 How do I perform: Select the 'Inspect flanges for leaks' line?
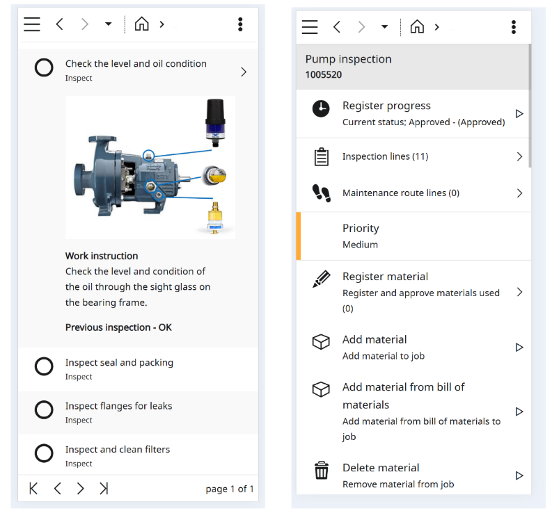pyautogui.click(x=139, y=412)
